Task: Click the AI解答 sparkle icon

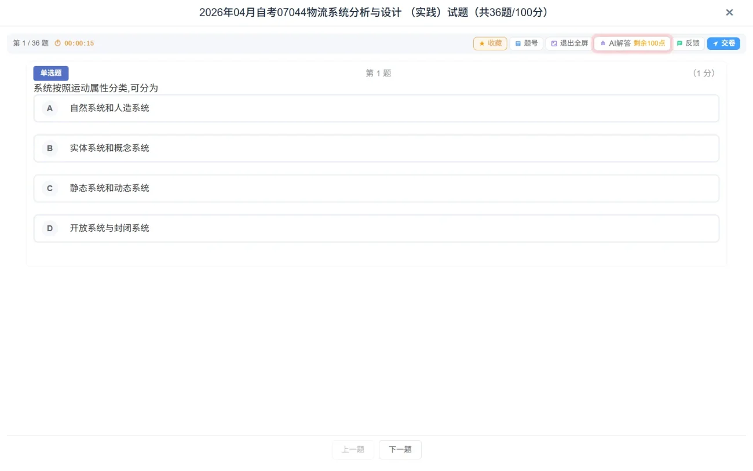Action: click(x=602, y=43)
